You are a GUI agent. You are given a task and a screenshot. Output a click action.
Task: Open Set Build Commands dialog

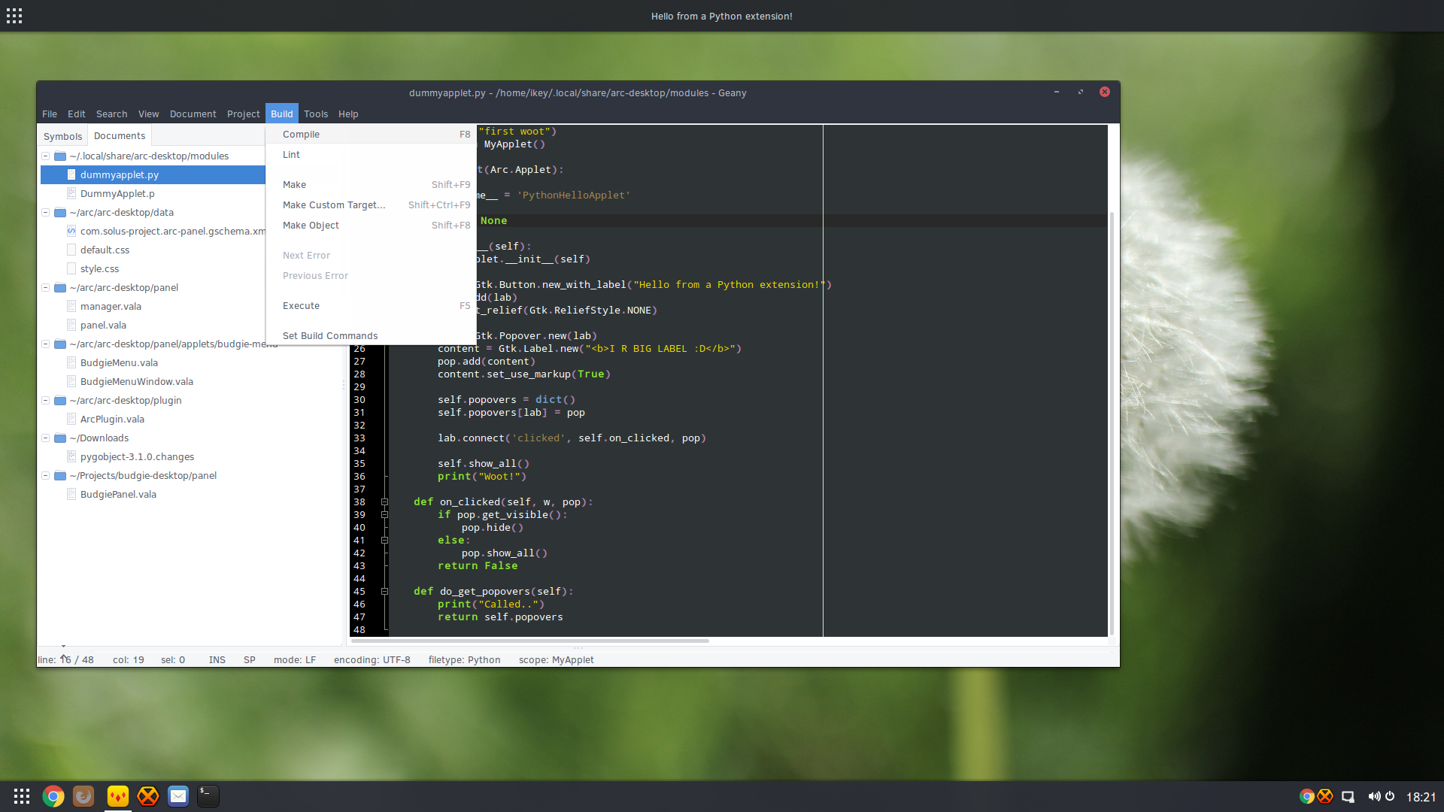pos(371,336)
